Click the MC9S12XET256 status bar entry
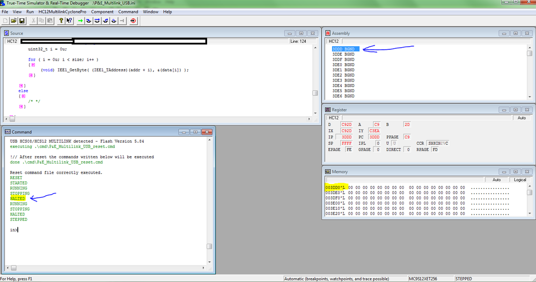The height and width of the screenshot is (282, 536). tap(423, 279)
